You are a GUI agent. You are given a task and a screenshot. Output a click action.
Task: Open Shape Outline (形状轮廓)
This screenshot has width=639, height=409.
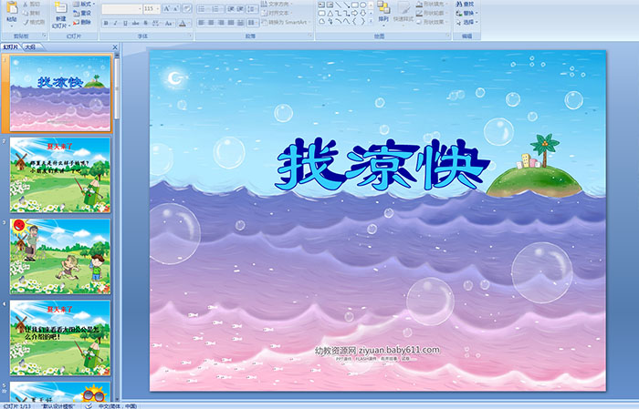coord(432,13)
